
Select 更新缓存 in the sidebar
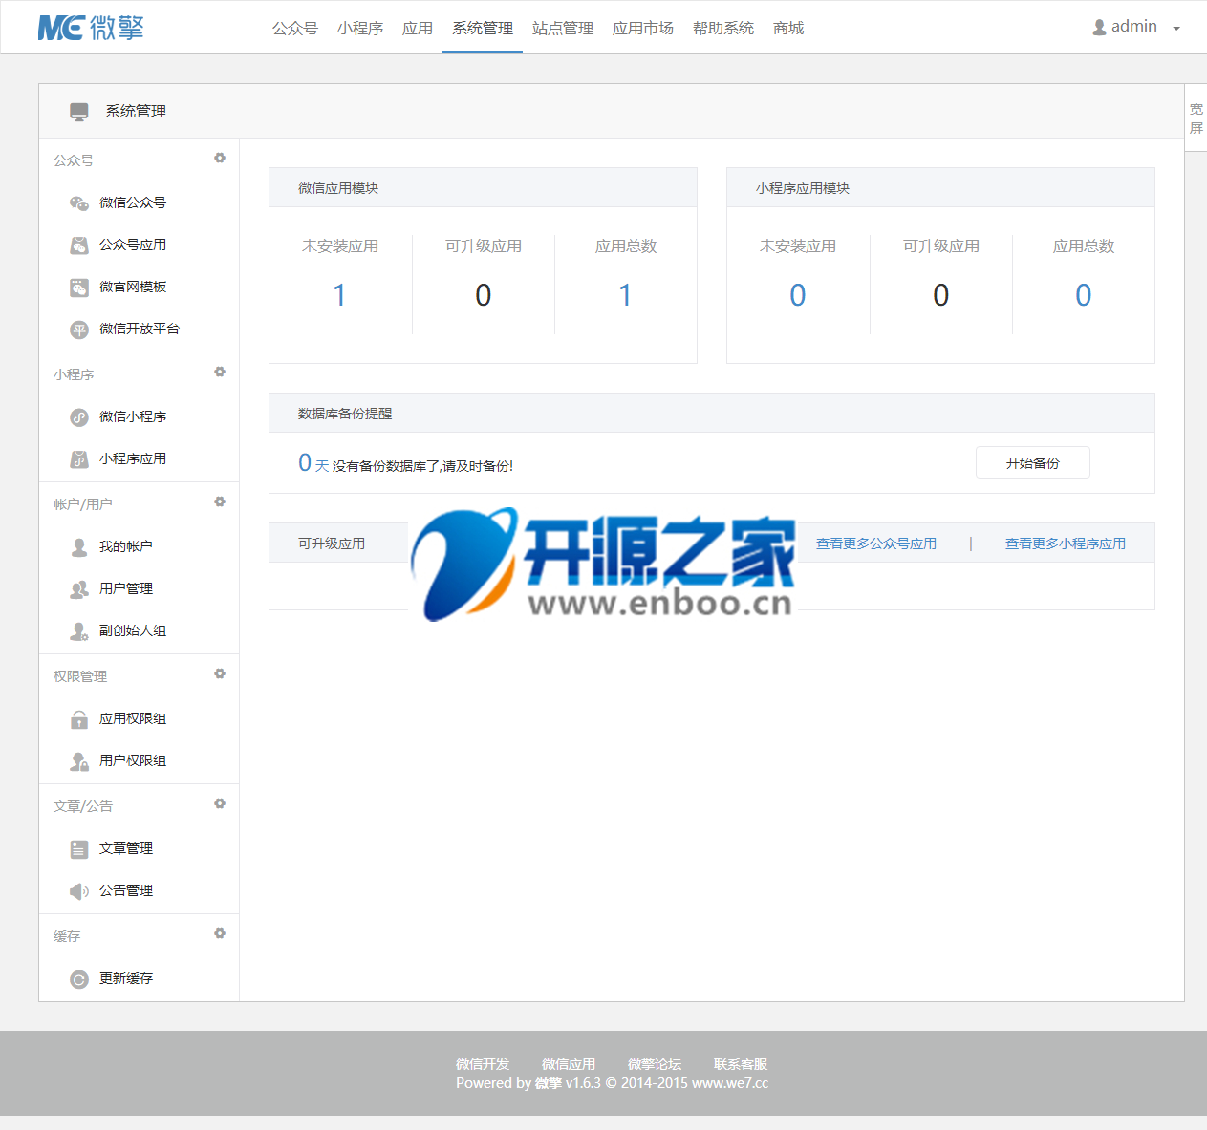coord(126,978)
